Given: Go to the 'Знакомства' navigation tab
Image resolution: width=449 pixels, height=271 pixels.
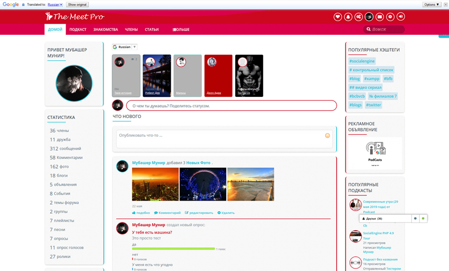Looking at the screenshot, I should (x=105, y=30).
